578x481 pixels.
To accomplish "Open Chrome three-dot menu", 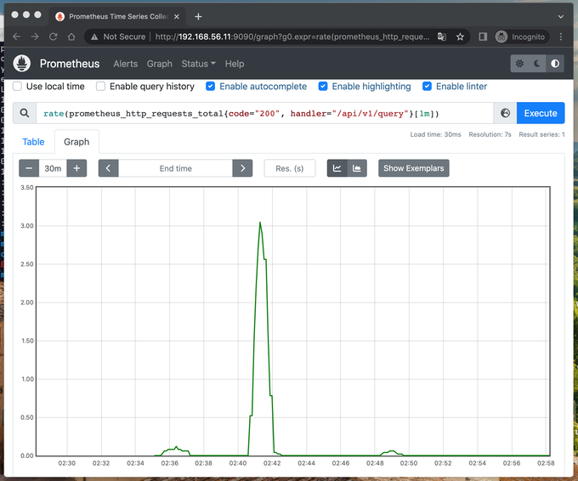I will pos(561,37).
